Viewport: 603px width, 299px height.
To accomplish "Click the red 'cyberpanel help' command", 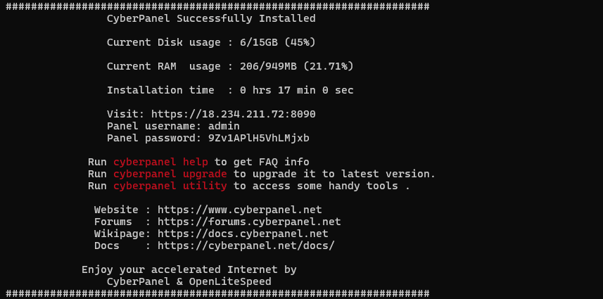I will click(160, 162).
